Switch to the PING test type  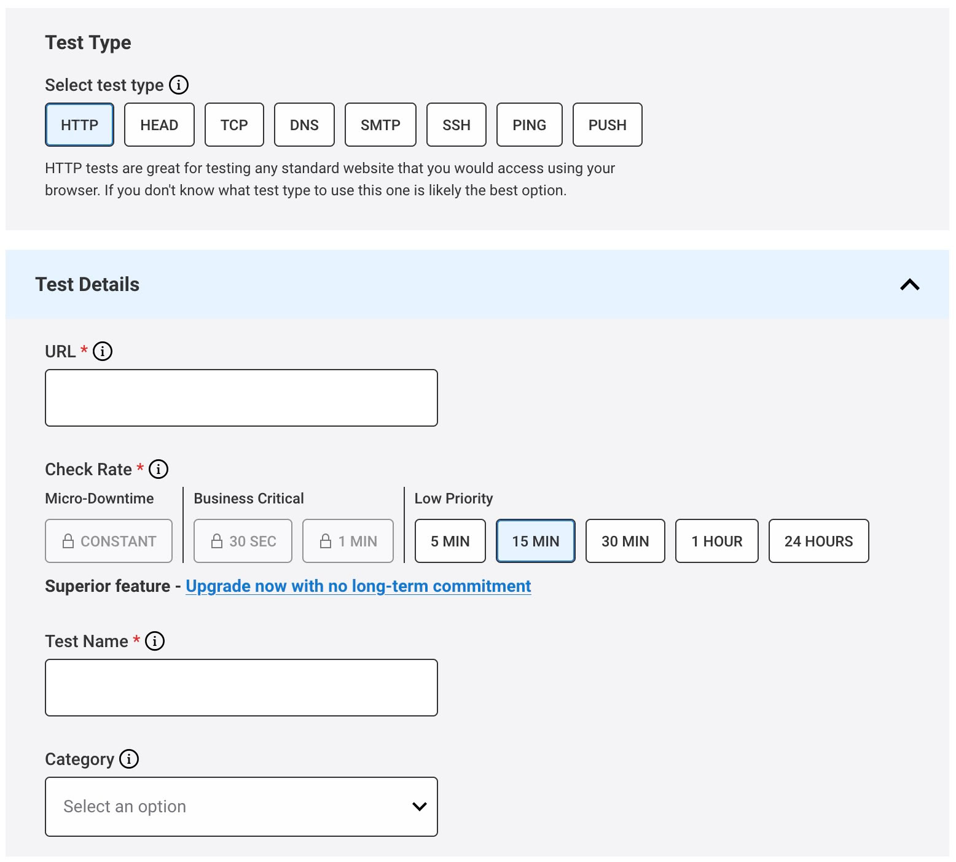click(x=529, y=125)
